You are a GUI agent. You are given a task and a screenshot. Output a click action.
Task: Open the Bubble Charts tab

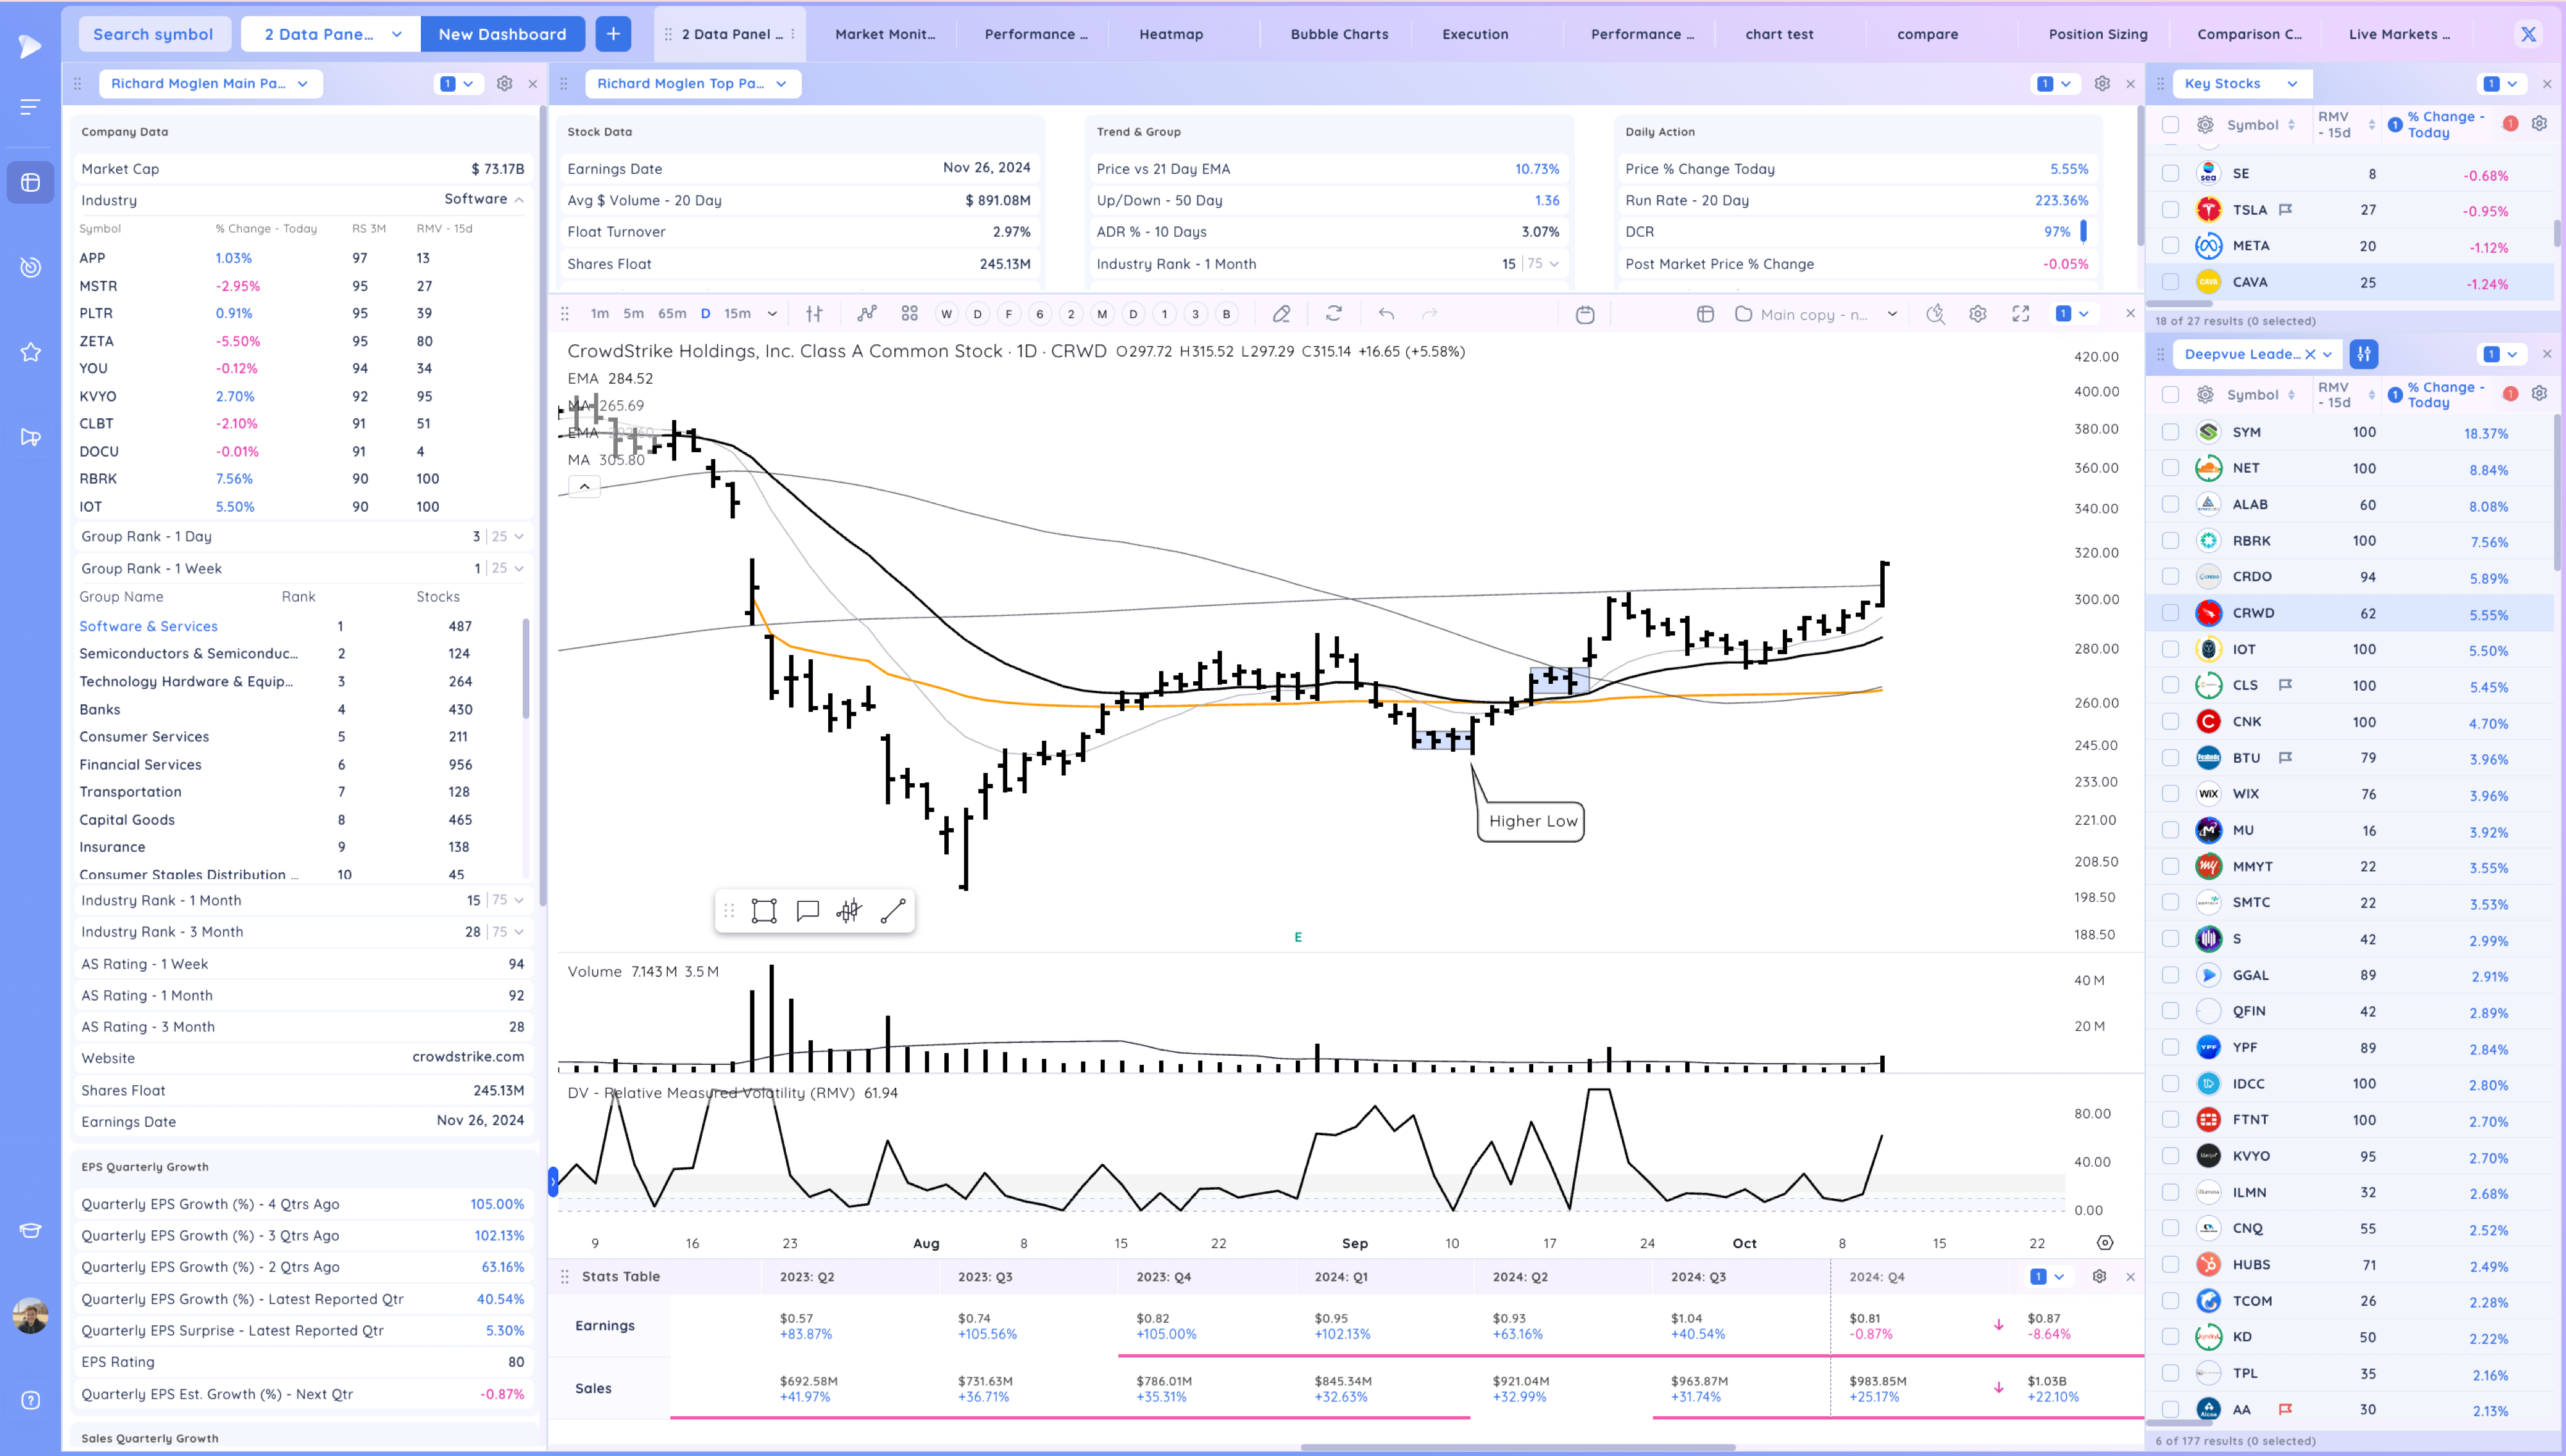(1339, 34)
